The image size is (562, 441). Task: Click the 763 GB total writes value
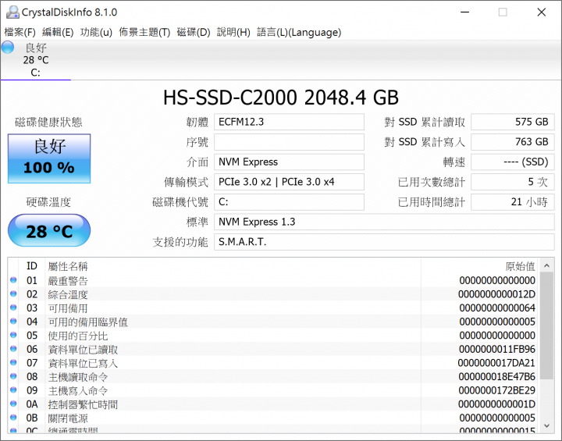(513, 142)
